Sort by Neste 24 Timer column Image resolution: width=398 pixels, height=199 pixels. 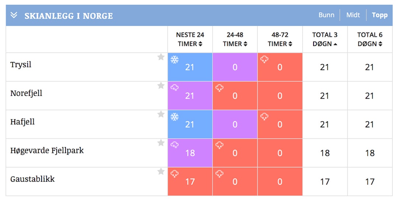(190, 39)
